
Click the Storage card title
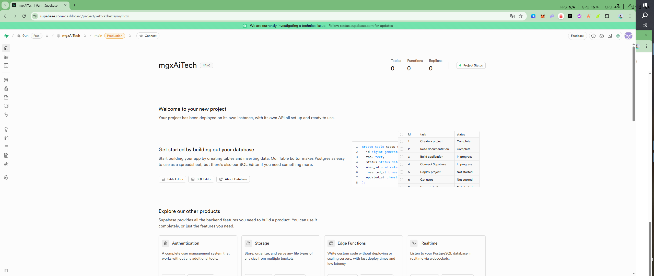pos(262,243)
